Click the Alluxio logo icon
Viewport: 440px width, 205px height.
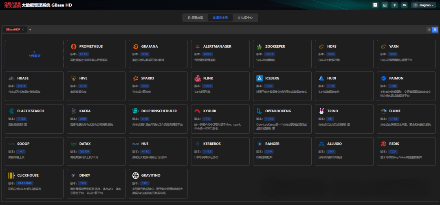(x=321, y=144)
